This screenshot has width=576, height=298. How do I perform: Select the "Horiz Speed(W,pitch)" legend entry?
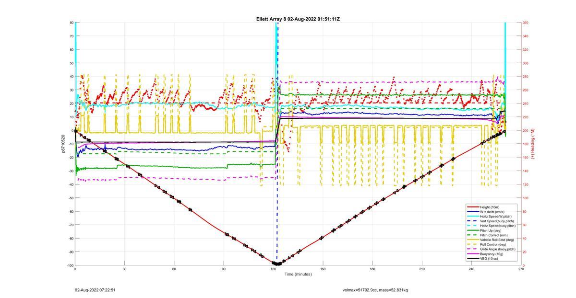click(x=495, y=216)
